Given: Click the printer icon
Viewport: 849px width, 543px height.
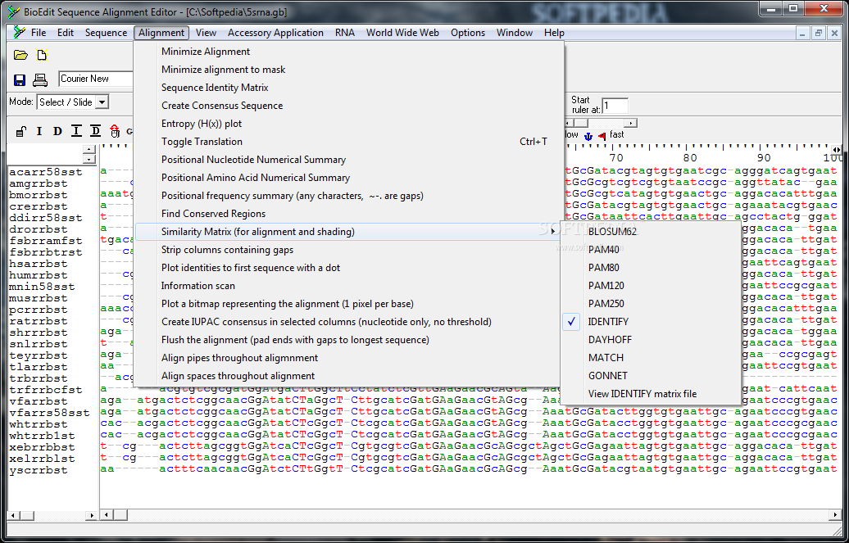Looking at the screenshot, I should pos(40,80).
